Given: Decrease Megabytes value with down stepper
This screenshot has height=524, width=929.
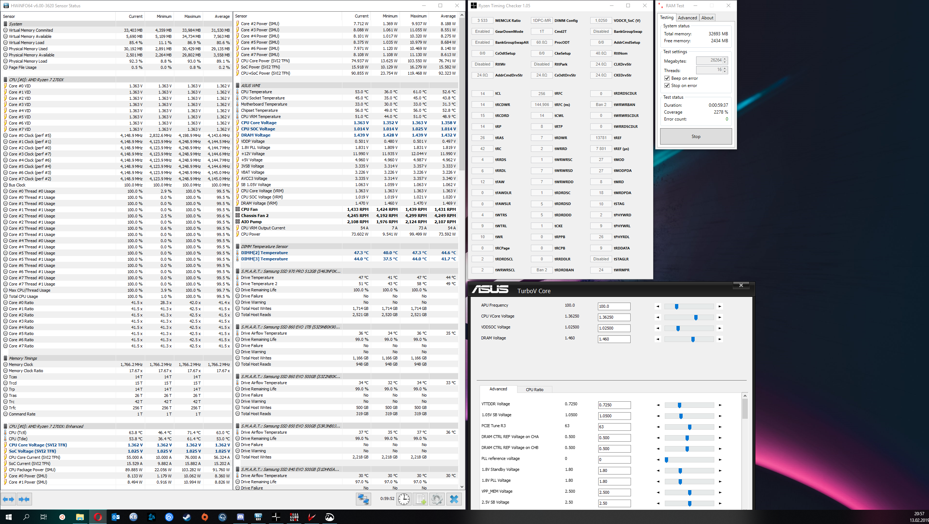Looking at the screenshot, I should point(725,62).
